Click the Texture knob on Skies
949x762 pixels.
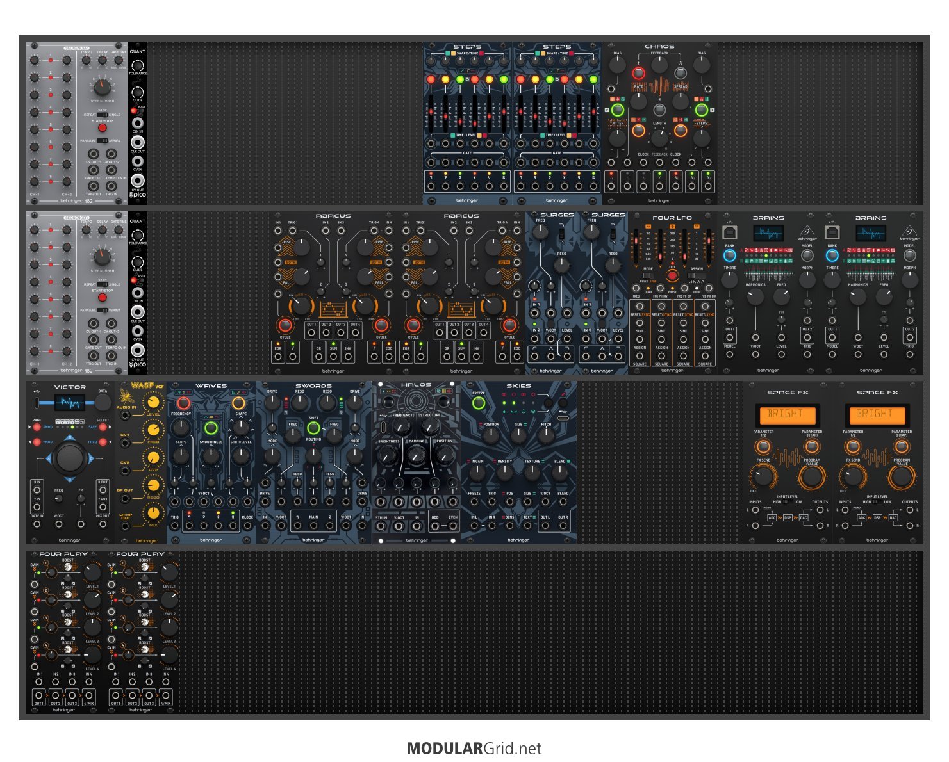(532, 473)
